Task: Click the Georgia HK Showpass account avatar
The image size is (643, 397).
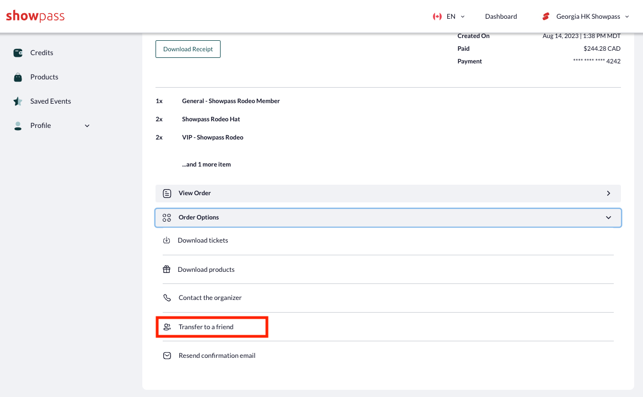Action: coord(546,17)
